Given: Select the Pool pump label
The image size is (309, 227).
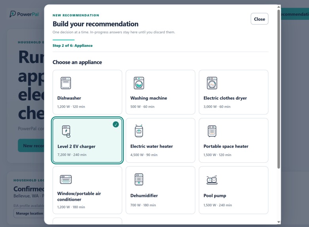Looking at the screenshot, I should point(215,196).
